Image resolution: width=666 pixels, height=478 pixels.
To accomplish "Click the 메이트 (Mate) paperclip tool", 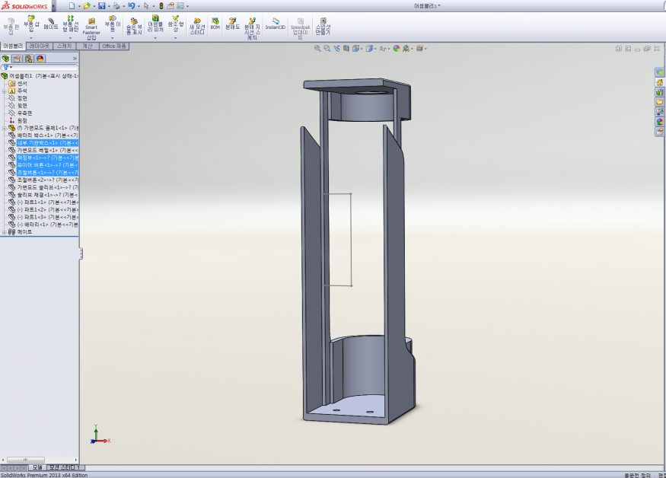I will tap(51, 24).
